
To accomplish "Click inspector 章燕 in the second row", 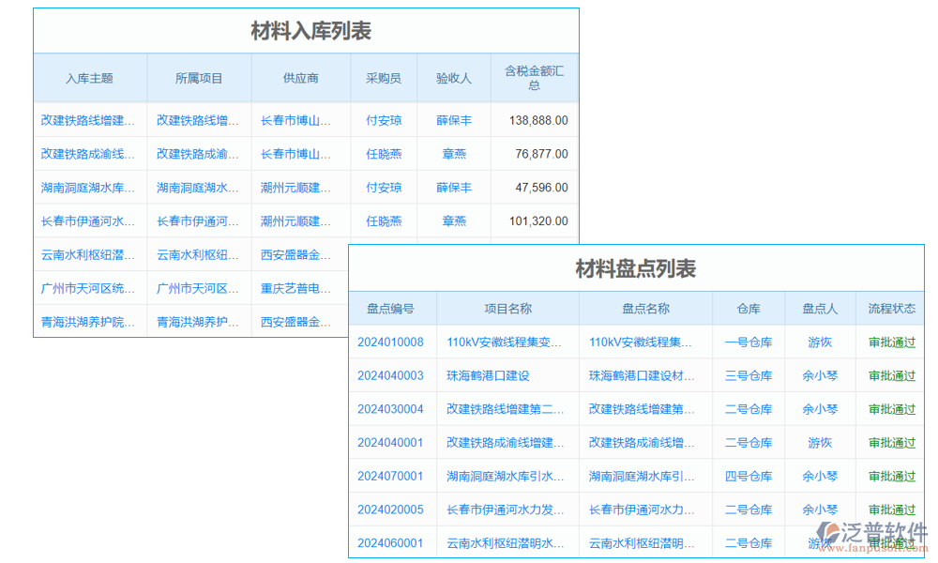I will pos(454,154).
